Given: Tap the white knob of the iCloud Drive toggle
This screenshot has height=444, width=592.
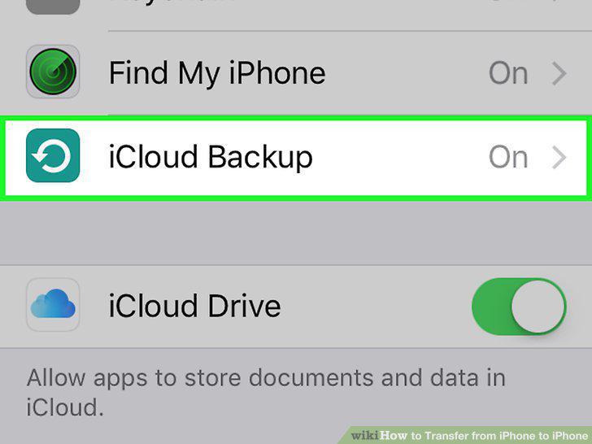Looking at the screenshot, I should click(x=538, y=307).
